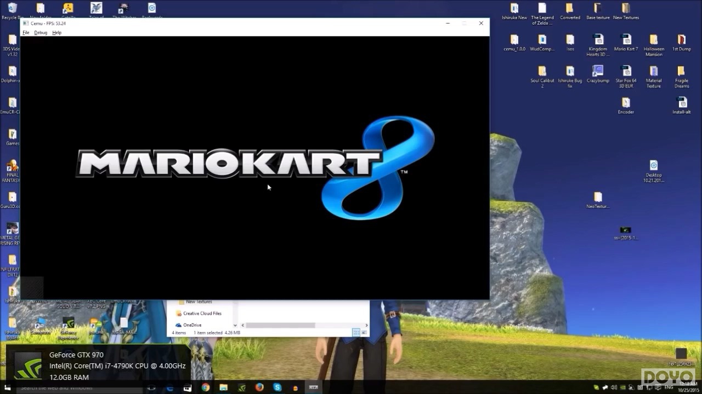The image size is (702, 394).
Task: Open the Ishiruka New desktop folder
Action: pyautogui.click(x=514, y=11)
